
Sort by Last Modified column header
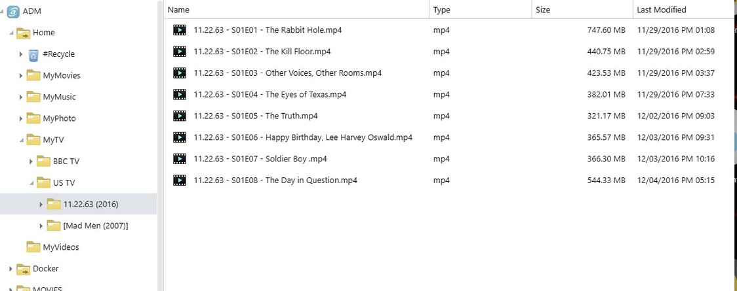[661, 10]
